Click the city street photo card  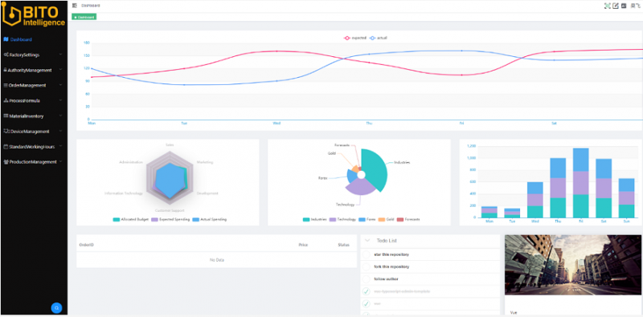point(573,265)
